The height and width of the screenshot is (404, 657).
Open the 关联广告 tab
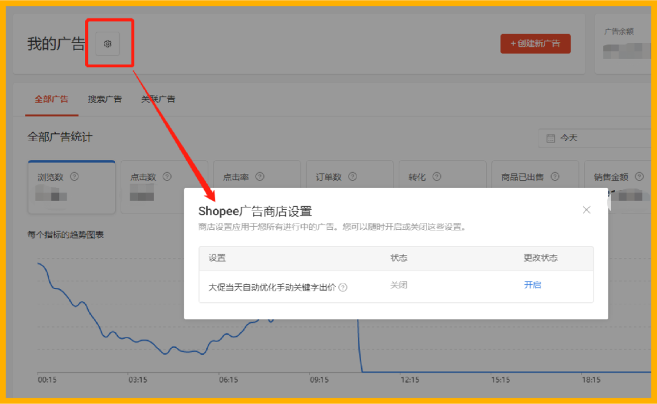tap(158, 99)
